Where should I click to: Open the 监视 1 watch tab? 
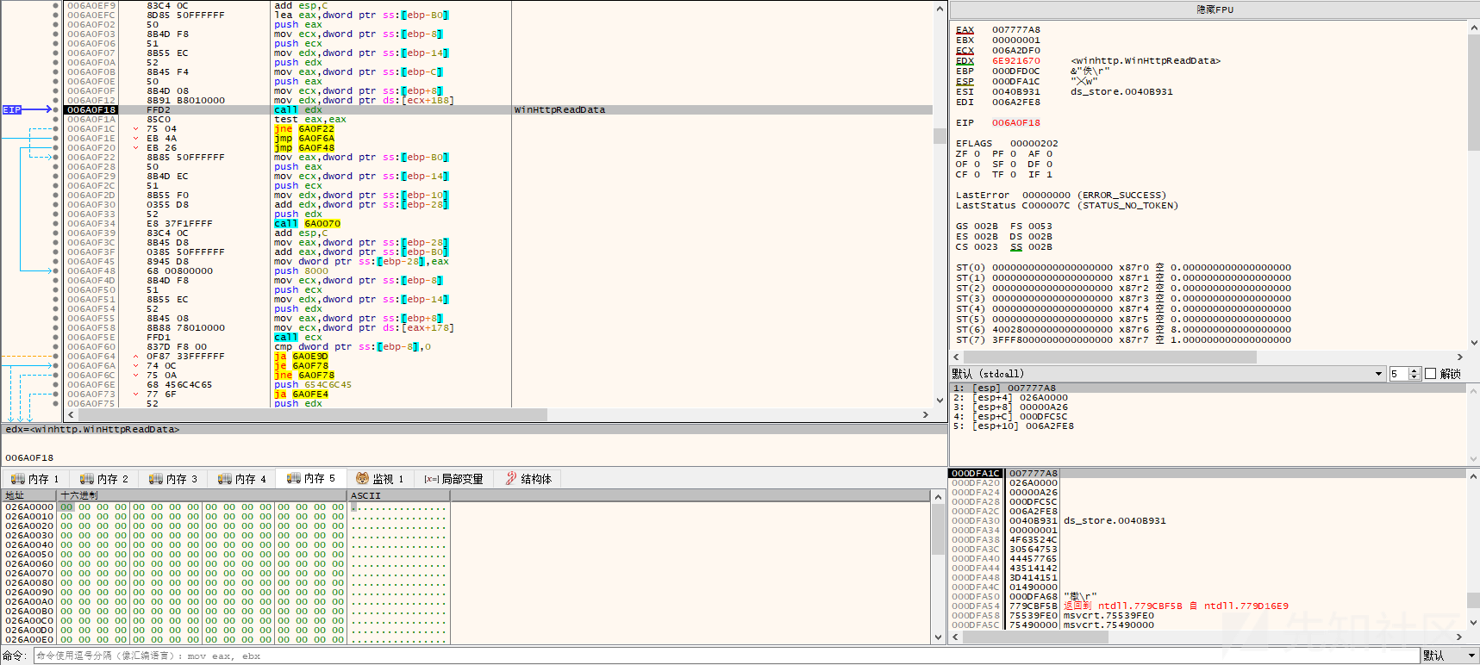pyautogui.click(x=380, y=479)
